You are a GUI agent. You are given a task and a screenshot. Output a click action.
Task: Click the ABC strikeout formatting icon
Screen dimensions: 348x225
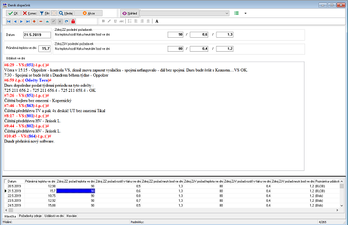click(x=122, y=21)
